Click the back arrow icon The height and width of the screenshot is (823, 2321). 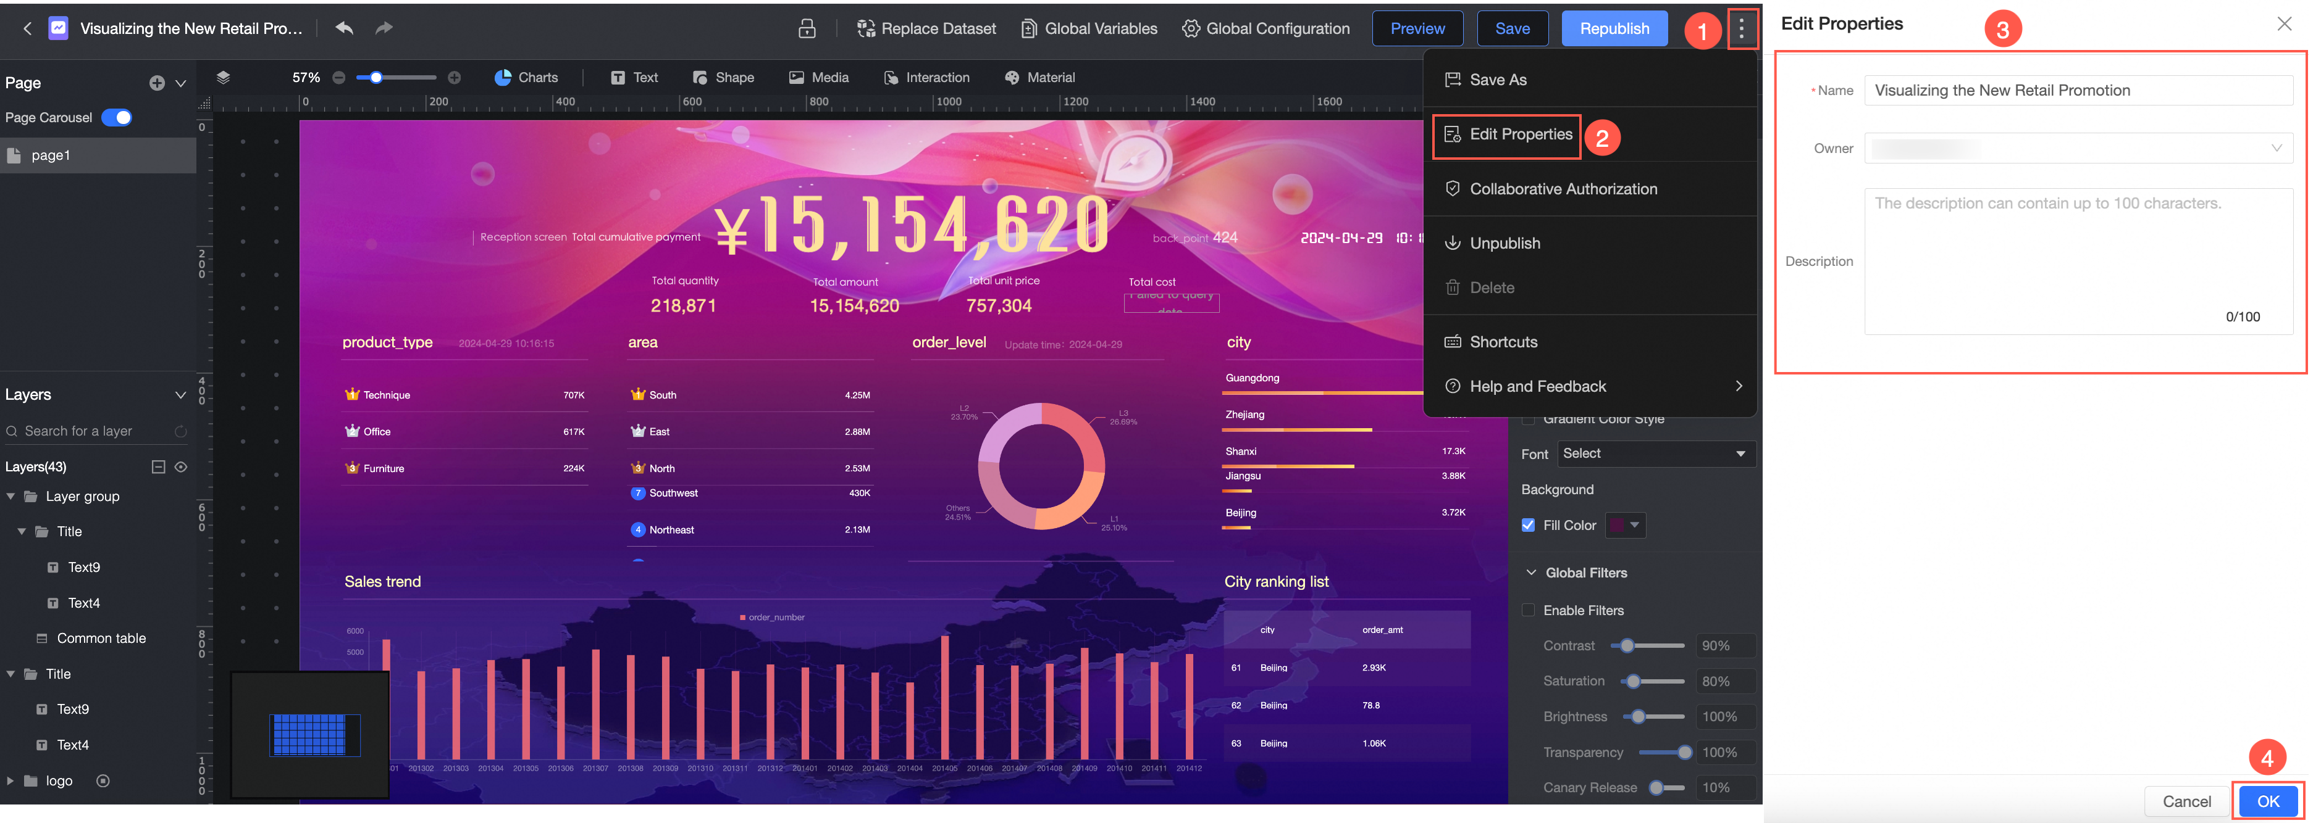(27, 29)
